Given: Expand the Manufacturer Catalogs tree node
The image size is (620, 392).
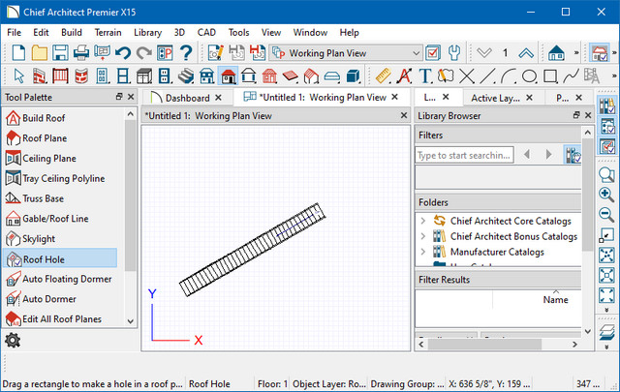Looking at the screenshot, I should (x=423, y=252).
